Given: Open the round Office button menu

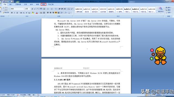Looking at the screenshot, I should click(0, 2).
